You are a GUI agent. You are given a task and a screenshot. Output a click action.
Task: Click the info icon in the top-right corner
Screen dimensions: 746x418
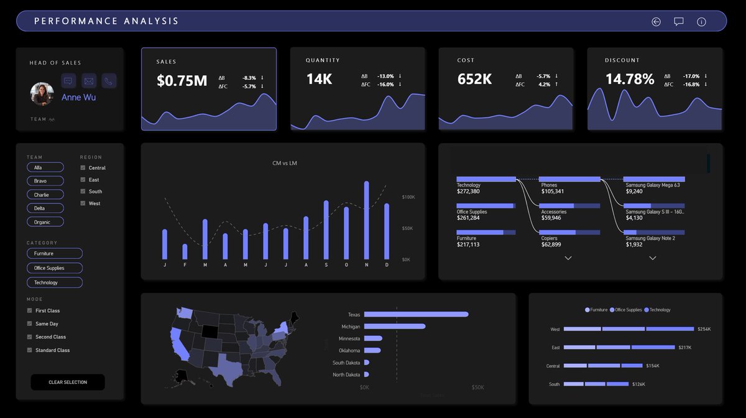(701, 21)
